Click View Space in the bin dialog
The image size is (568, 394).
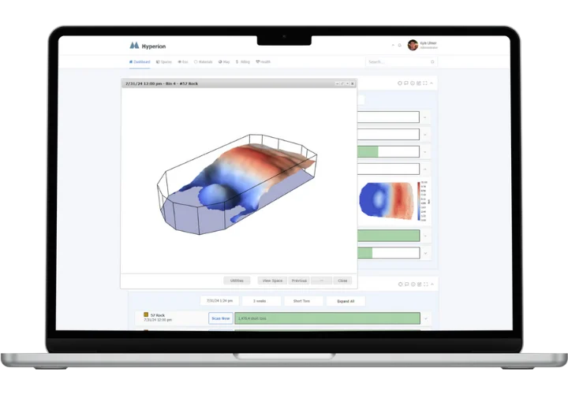coord(271,280)
